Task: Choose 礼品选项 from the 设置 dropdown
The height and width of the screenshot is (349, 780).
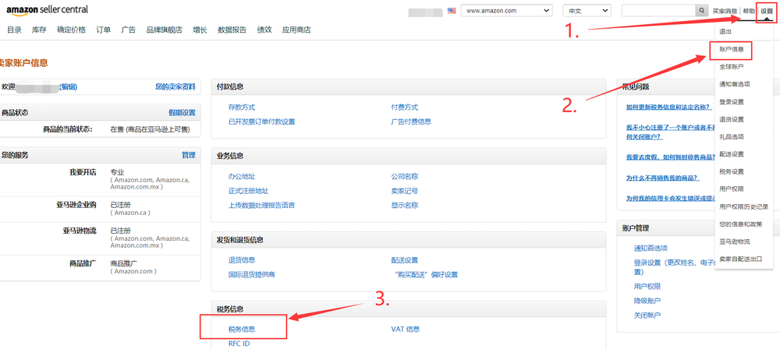Action: pos(732,136)
